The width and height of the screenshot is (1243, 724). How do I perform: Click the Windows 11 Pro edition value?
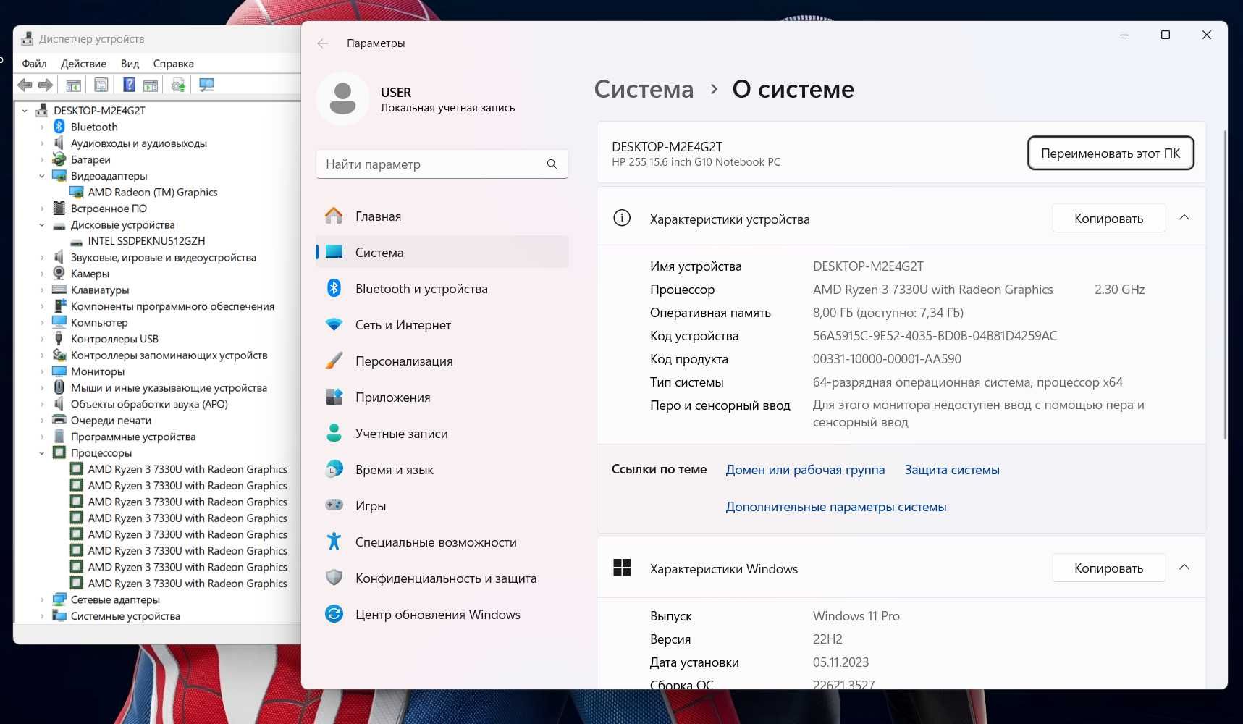click(856, 616)
